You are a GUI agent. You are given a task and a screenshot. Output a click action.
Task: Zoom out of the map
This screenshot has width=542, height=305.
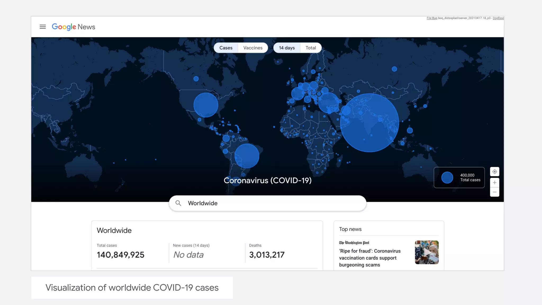click(x=495, y=192)
